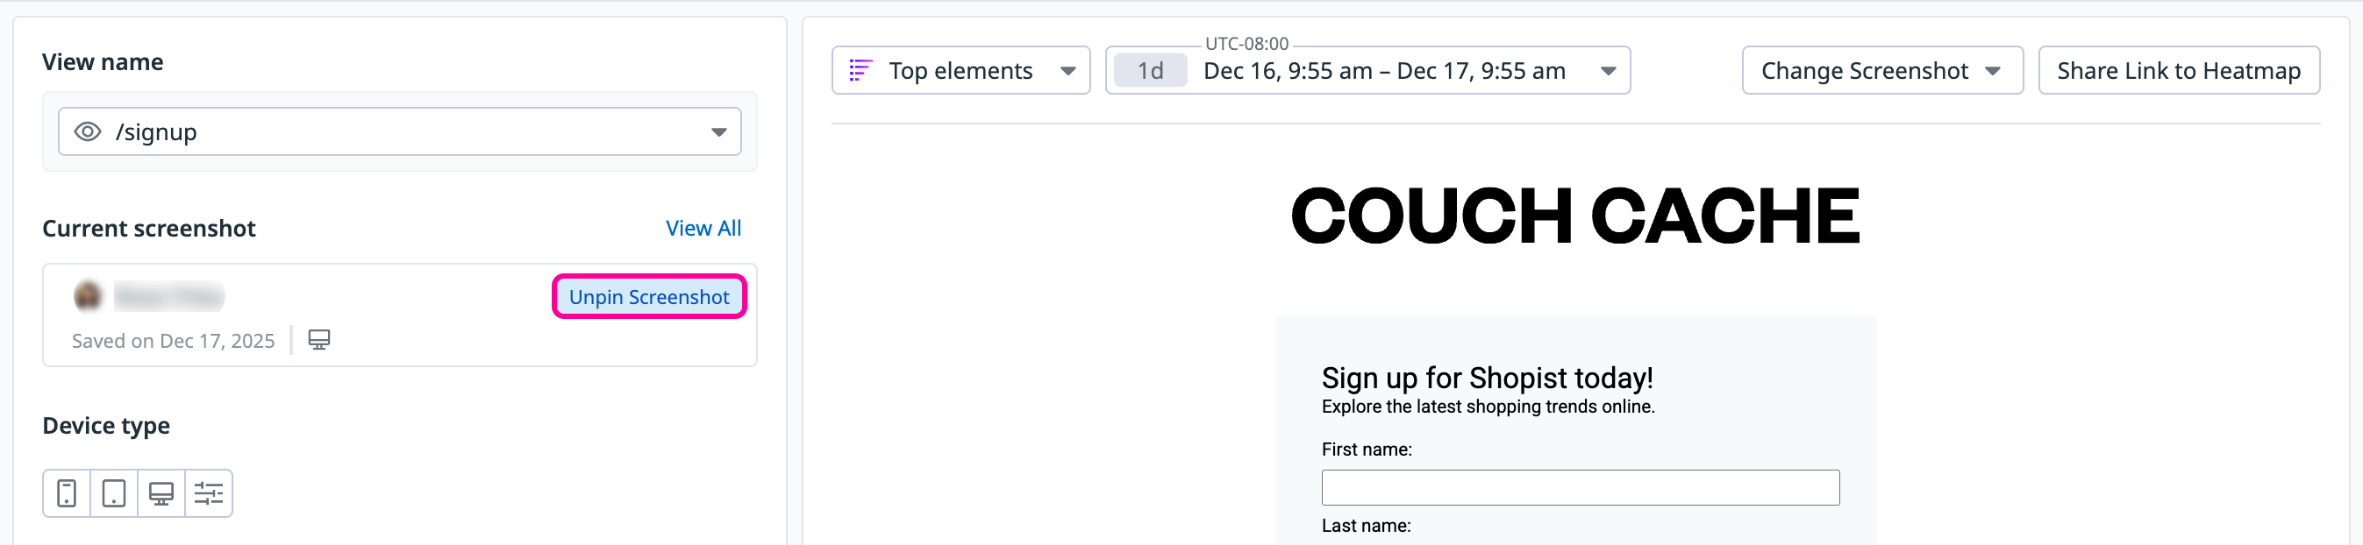
Task: Open the Change Screenshot dropdown
Action: click(1881, 70)
